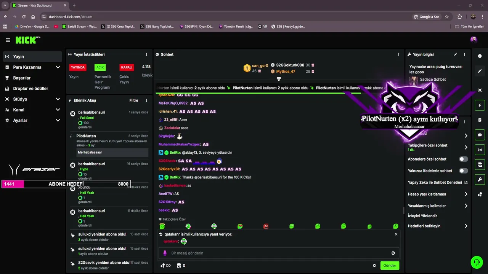Open the emoji picker in message box
Screen dimensions: 488x274
point(393,253)
